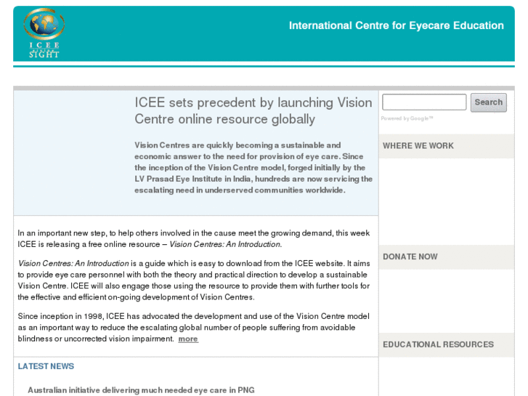
Task: Click the 'Powered by Google' text
Action: tap(407, 118)
